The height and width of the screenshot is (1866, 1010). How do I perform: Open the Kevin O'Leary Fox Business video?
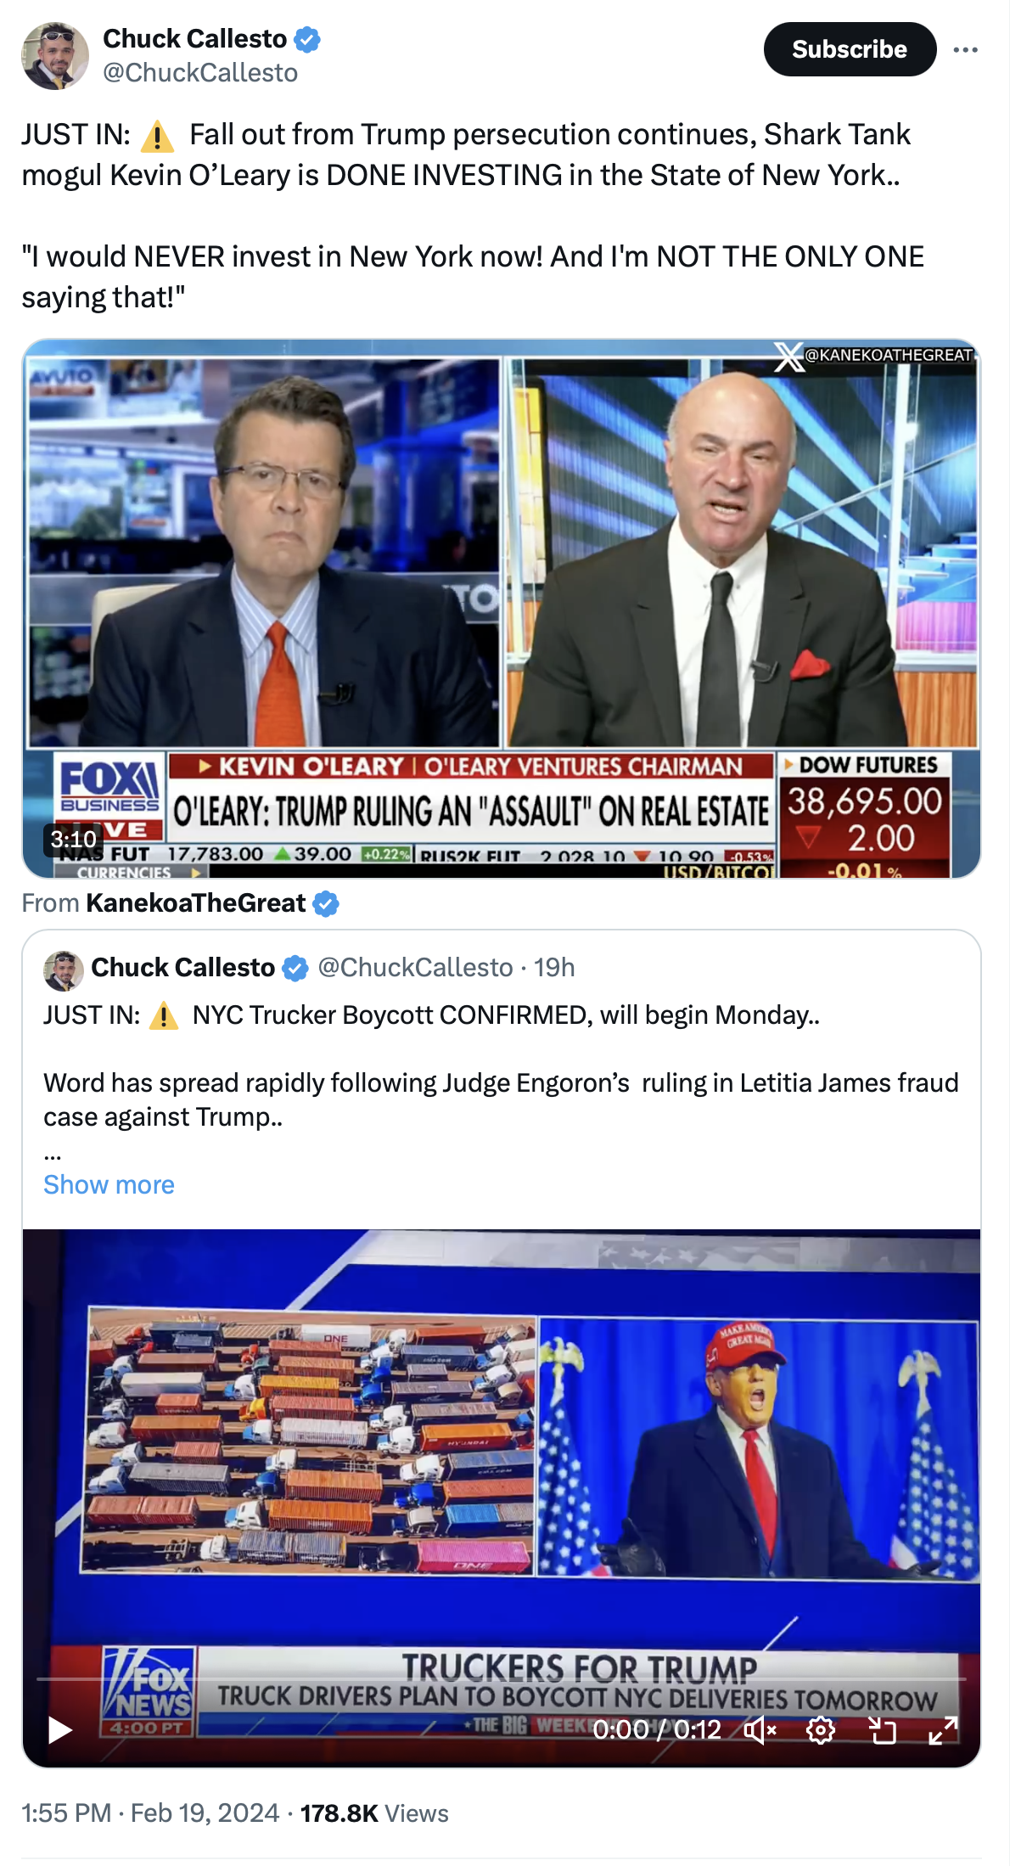[x=502, y=609]
